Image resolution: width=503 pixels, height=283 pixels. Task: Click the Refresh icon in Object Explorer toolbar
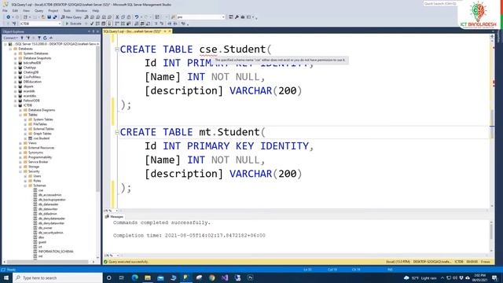tap(45, 38)
